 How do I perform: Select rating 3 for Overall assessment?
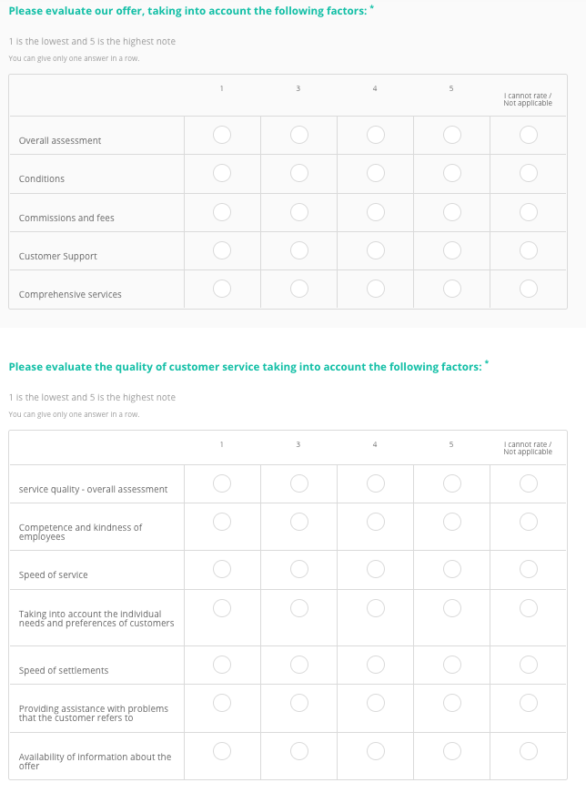pos(298,135)
